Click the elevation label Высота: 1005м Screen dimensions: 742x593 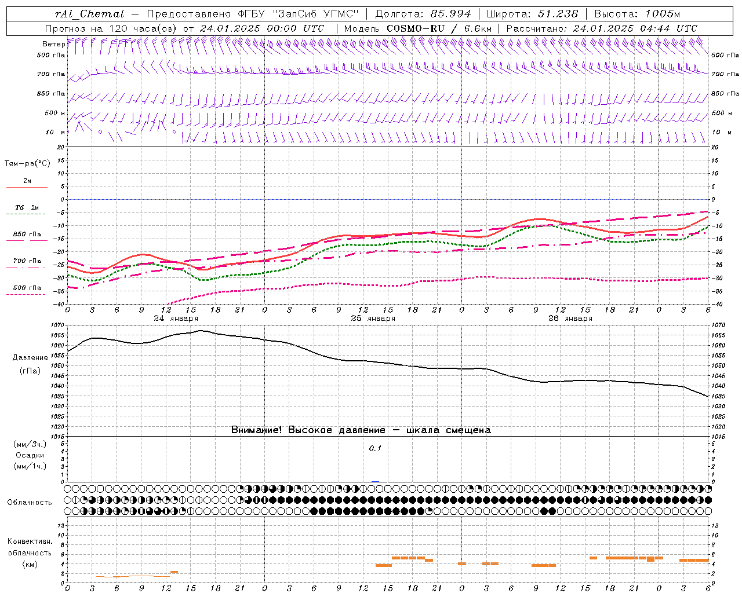[637, 14]
